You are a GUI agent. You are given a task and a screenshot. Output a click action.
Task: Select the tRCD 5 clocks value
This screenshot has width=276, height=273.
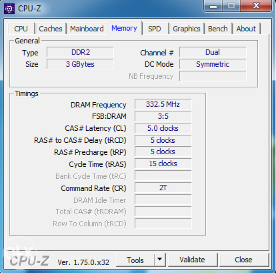(163, 140)
